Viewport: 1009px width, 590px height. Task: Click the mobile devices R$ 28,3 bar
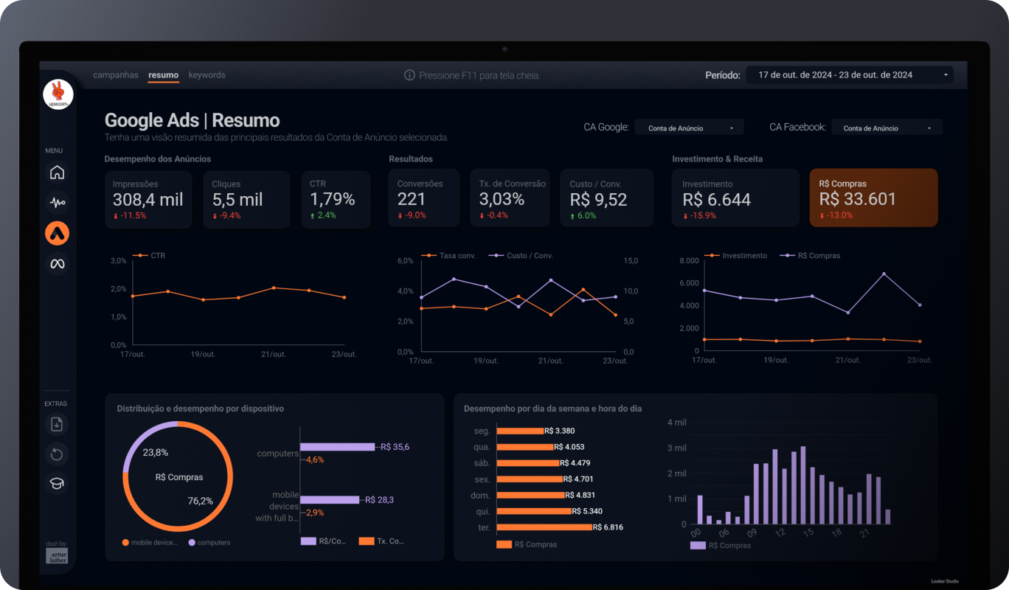330,499
